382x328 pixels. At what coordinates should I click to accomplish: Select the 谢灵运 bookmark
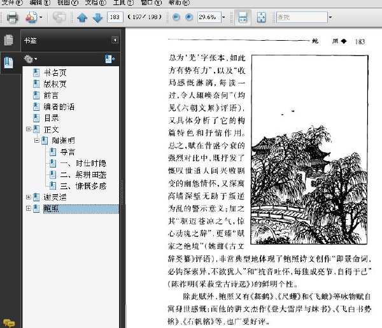55,197
